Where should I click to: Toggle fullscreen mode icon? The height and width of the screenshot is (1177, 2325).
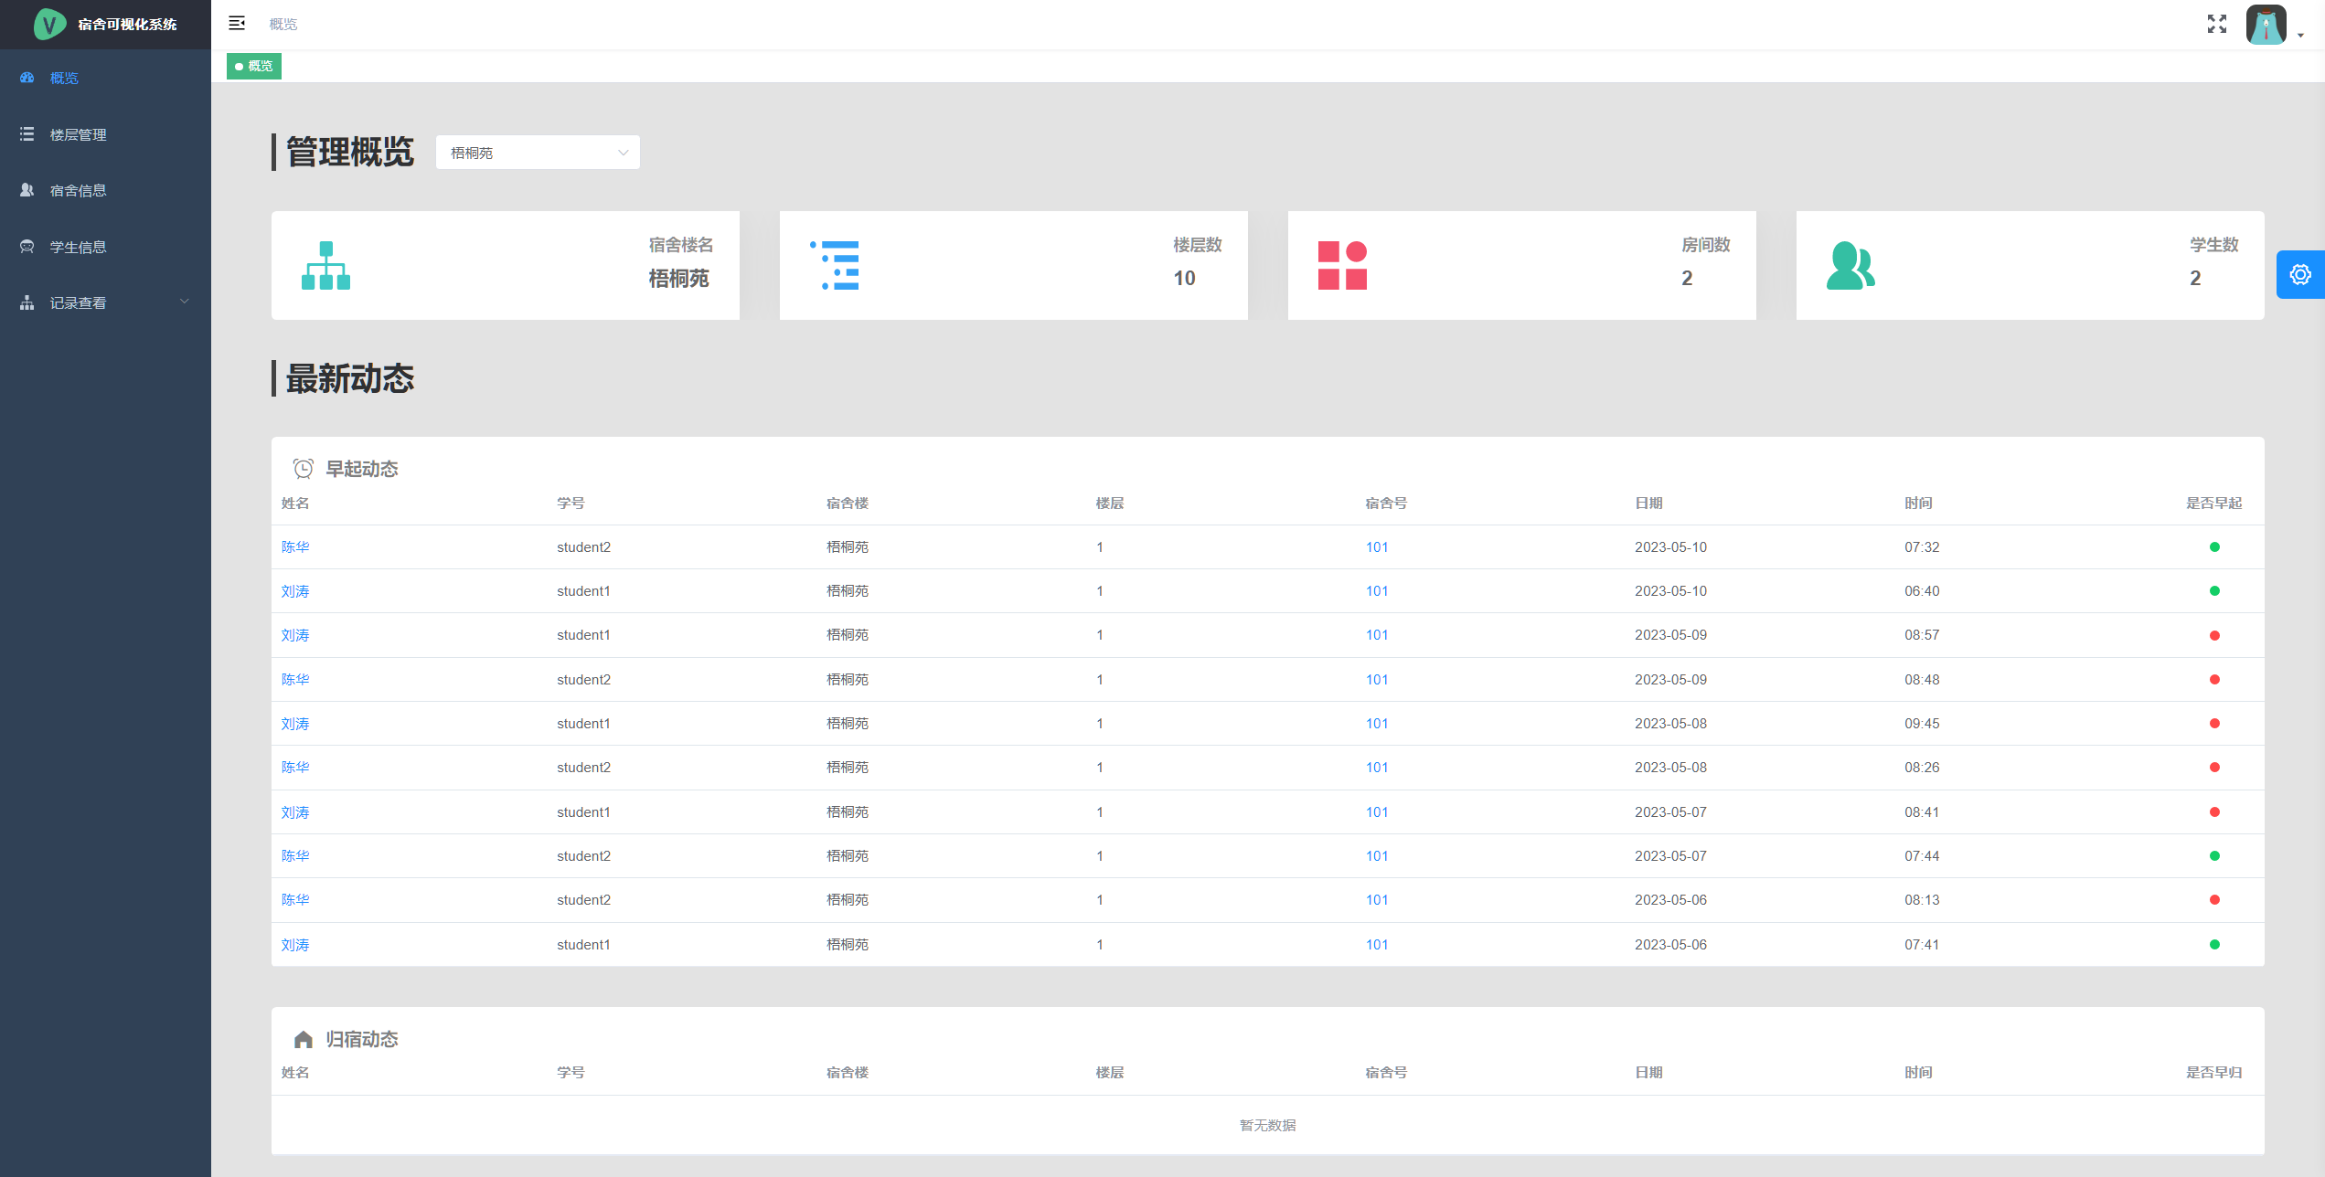2216,24
